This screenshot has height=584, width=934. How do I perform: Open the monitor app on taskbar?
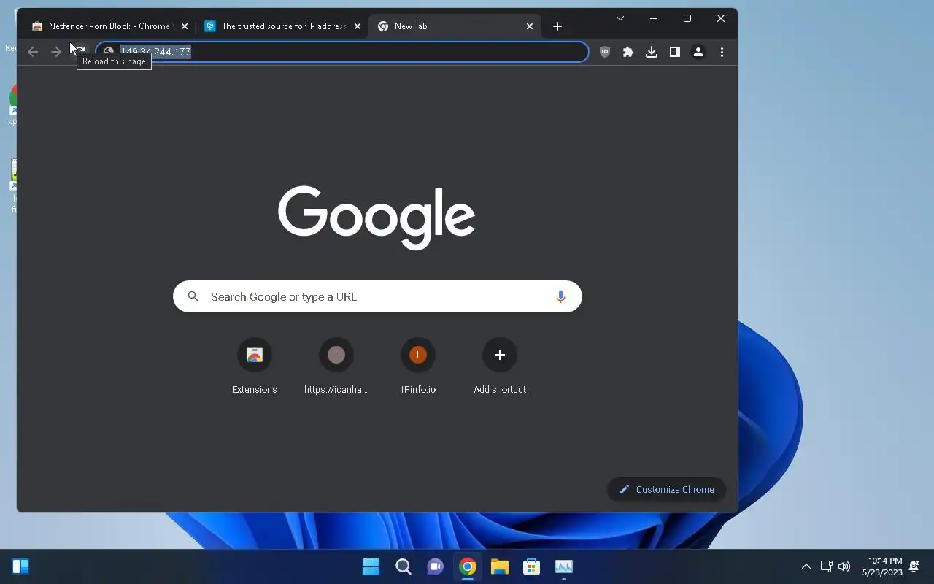pos(564,566)
